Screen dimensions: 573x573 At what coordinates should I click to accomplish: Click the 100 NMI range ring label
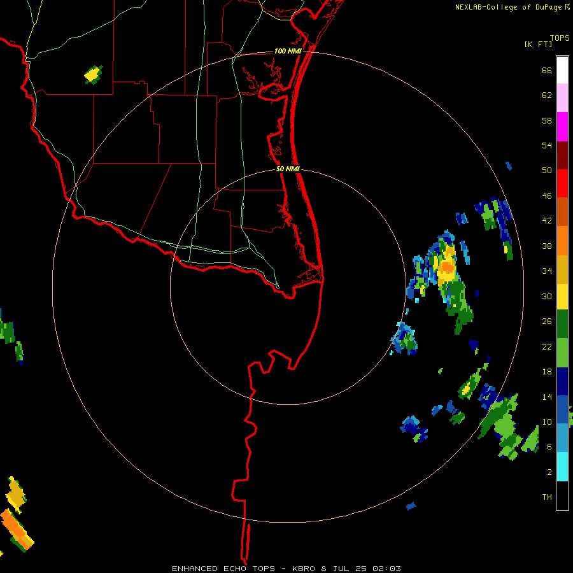pos(288,51)
